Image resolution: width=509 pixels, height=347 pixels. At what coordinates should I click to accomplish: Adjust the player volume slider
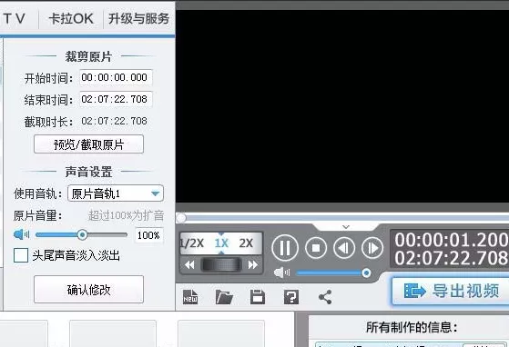click(x=333, y=273)
